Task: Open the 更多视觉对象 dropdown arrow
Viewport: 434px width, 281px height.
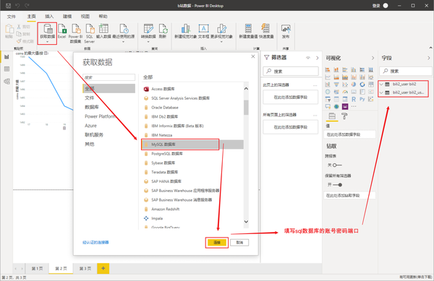Action: point(221,42)
